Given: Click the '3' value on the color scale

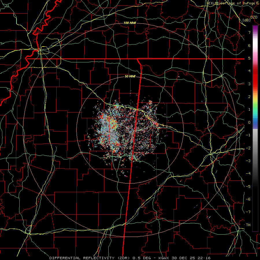Looking at the screenshot, I should [x=249, y=84].
